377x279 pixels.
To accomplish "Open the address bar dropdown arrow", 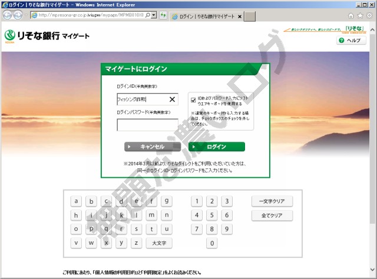I will tap(154, 15).
